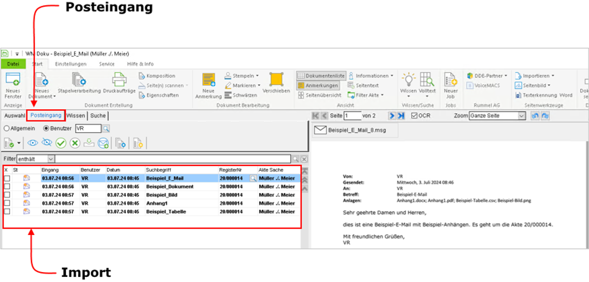Switch to the Wissen panel tab

(x=76, y=116)
